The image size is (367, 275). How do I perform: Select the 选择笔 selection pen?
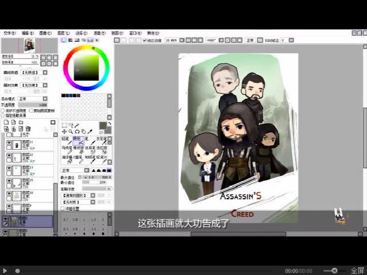click(90, 150)
